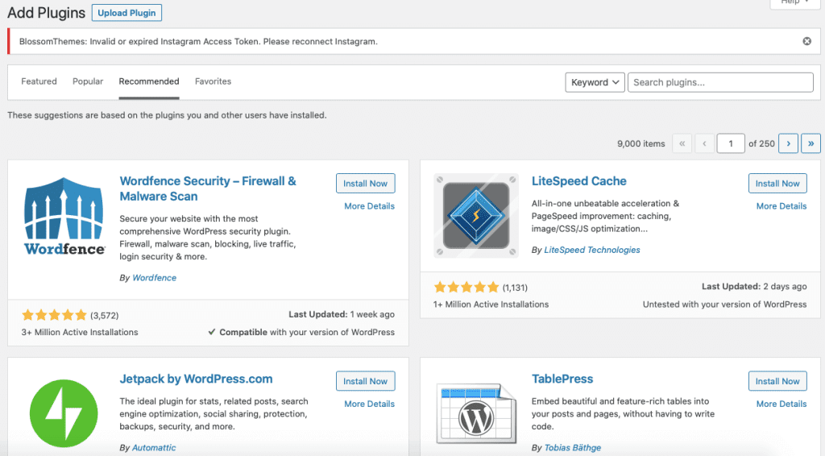Screen dimensions: 825x456
Task: Click the current page number field
Action: coord(730,143)
